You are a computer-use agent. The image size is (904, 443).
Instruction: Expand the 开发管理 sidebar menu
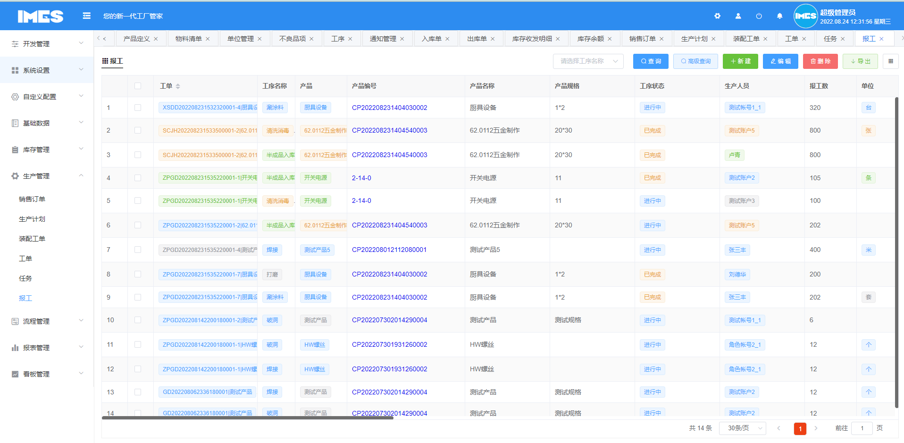pyautogui.click(x=47, y=43)
